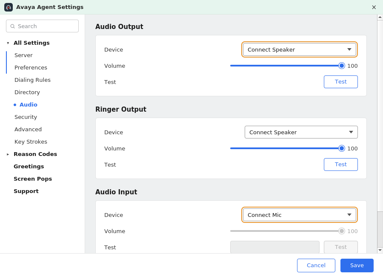Open Advanced settings

pyautogui.click(x=28, y=130)
